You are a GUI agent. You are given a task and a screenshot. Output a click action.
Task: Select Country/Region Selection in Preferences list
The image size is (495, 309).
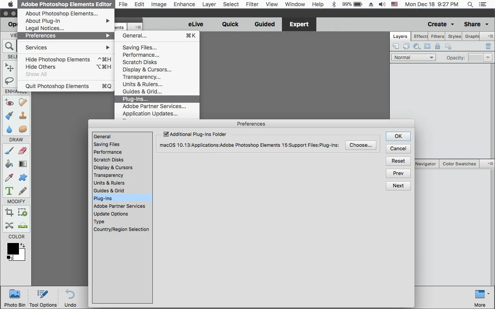click(122, 229)
